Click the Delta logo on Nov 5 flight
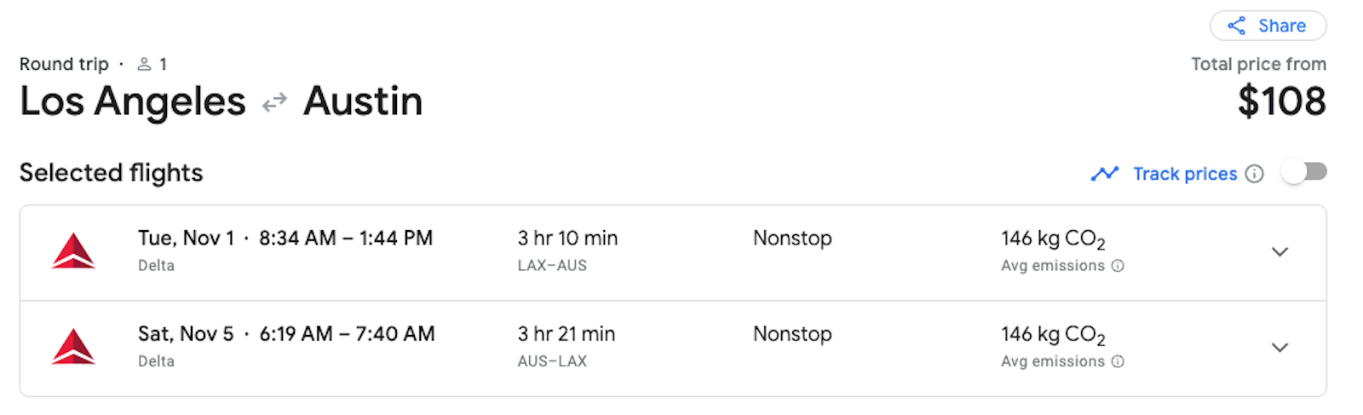1363x415 pixels. [73, 346]
